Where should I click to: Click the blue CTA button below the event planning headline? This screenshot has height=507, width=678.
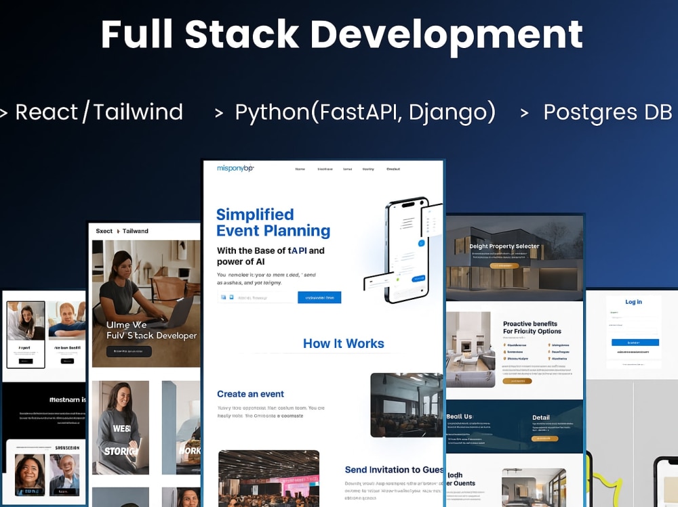319,296
